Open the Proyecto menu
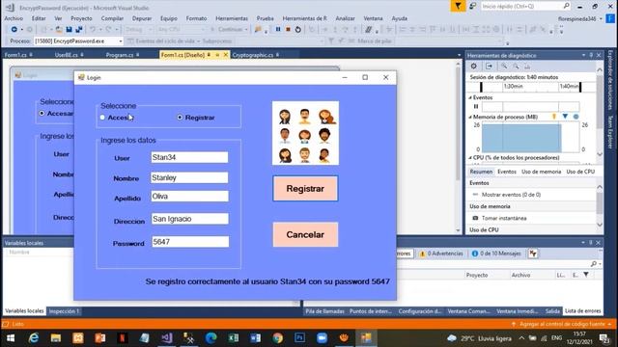 pyautogui.click(x=81, y=18)
